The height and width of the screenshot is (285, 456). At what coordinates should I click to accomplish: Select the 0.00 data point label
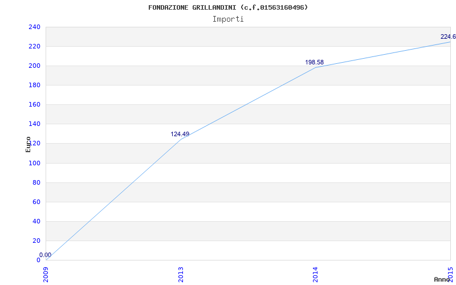point(45,255)
